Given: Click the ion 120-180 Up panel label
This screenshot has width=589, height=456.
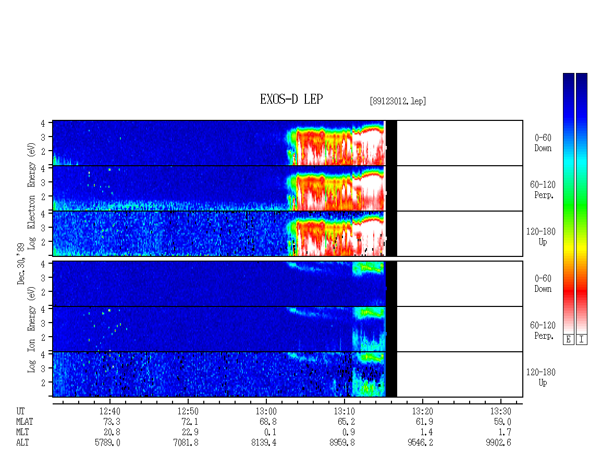Looking at the screenshot, I should (541, 377).
